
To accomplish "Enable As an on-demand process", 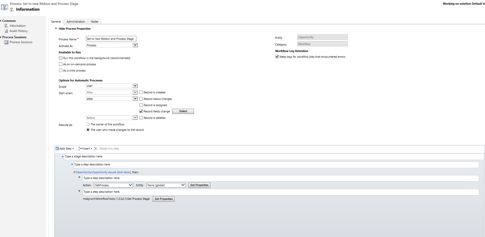I will [60, 64].
